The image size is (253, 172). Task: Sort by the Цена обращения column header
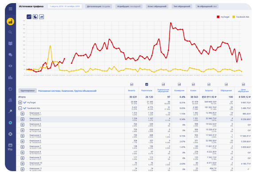pos(243,90)
